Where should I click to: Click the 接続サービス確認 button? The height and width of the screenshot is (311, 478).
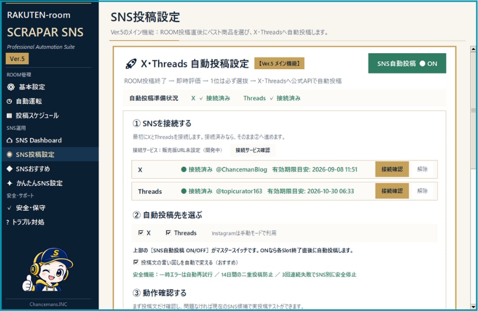pos(253,150)
